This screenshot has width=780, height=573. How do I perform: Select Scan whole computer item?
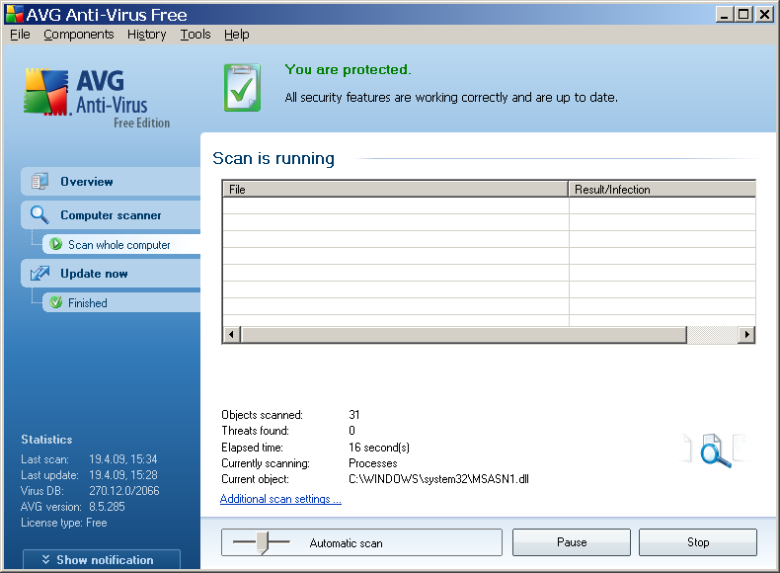tap(121, 244)
